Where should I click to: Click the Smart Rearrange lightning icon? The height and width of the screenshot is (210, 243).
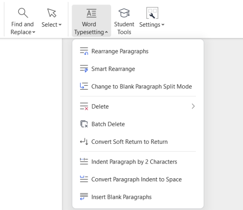(84, 69)
